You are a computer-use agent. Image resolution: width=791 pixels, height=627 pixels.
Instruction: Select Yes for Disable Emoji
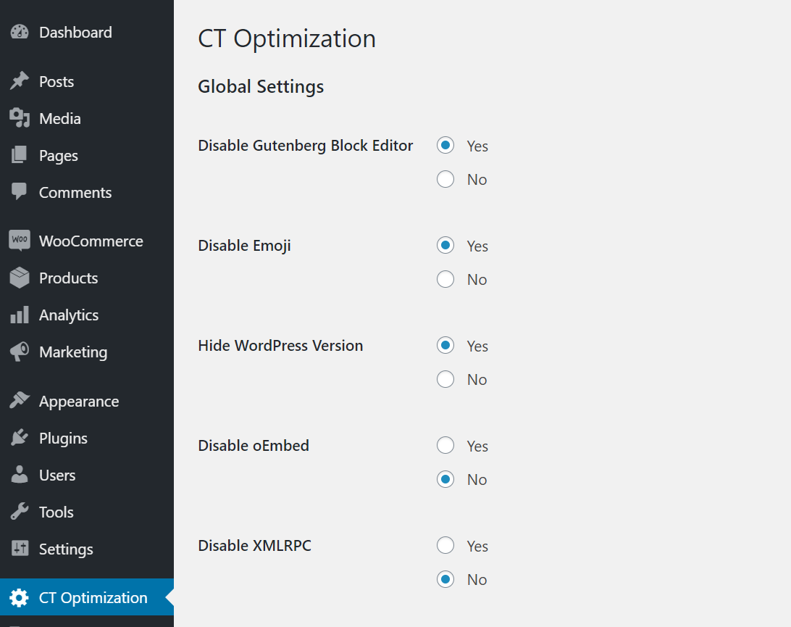coord(445,245)
